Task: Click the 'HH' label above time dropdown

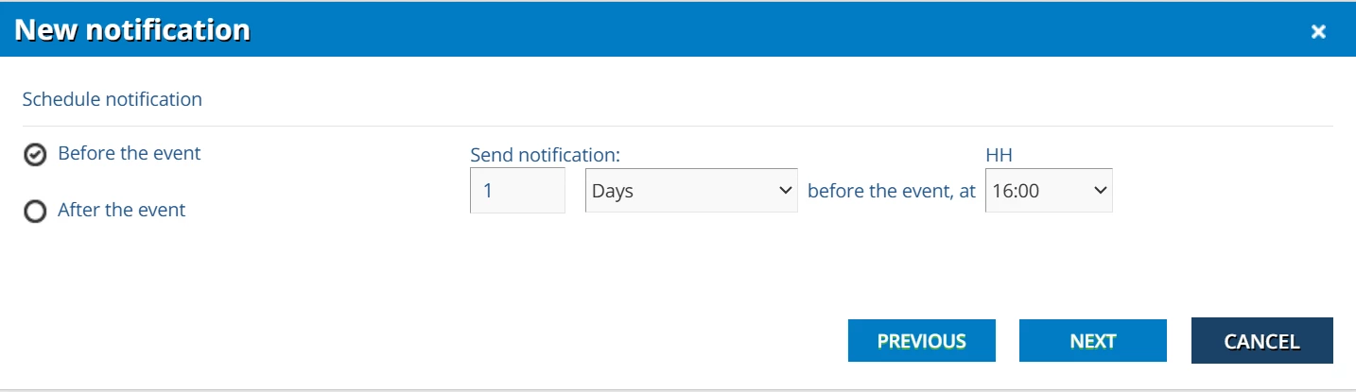Action: coord(999,154)
